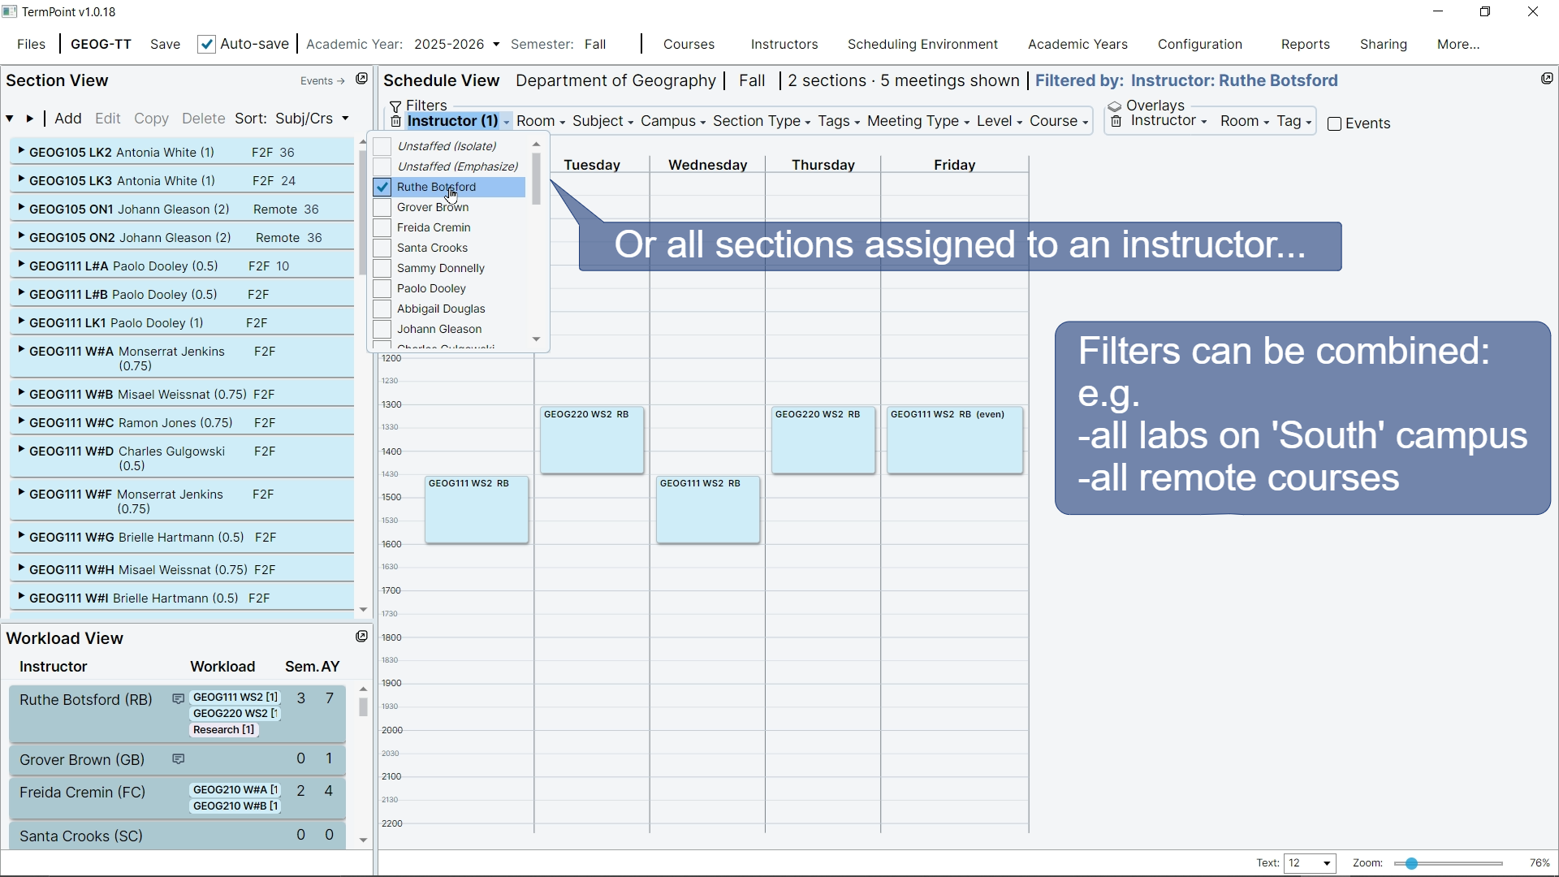This screenshot has height=877, width=1559.
Task: Open the Section Type filter dropdown
Action: [762, 121]
